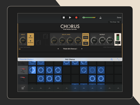Click the expand fullscreen arrows icon
The height and width of the screenshot is (105, 140).
click(x=118, y=59)
